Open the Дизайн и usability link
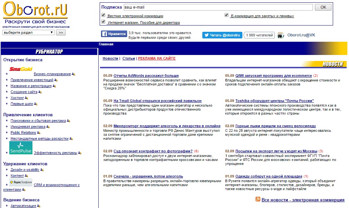Screen dimensions: 349x208 coord(25,170)
